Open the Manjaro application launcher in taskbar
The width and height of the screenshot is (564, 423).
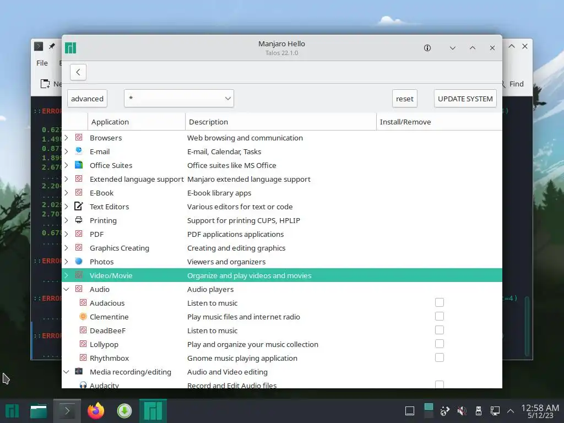point(12,411)
